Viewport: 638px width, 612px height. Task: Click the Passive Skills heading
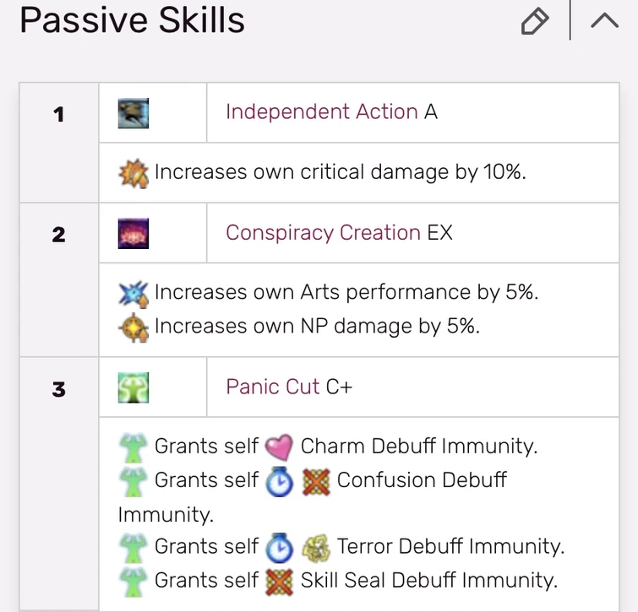(x=132, y=20)
